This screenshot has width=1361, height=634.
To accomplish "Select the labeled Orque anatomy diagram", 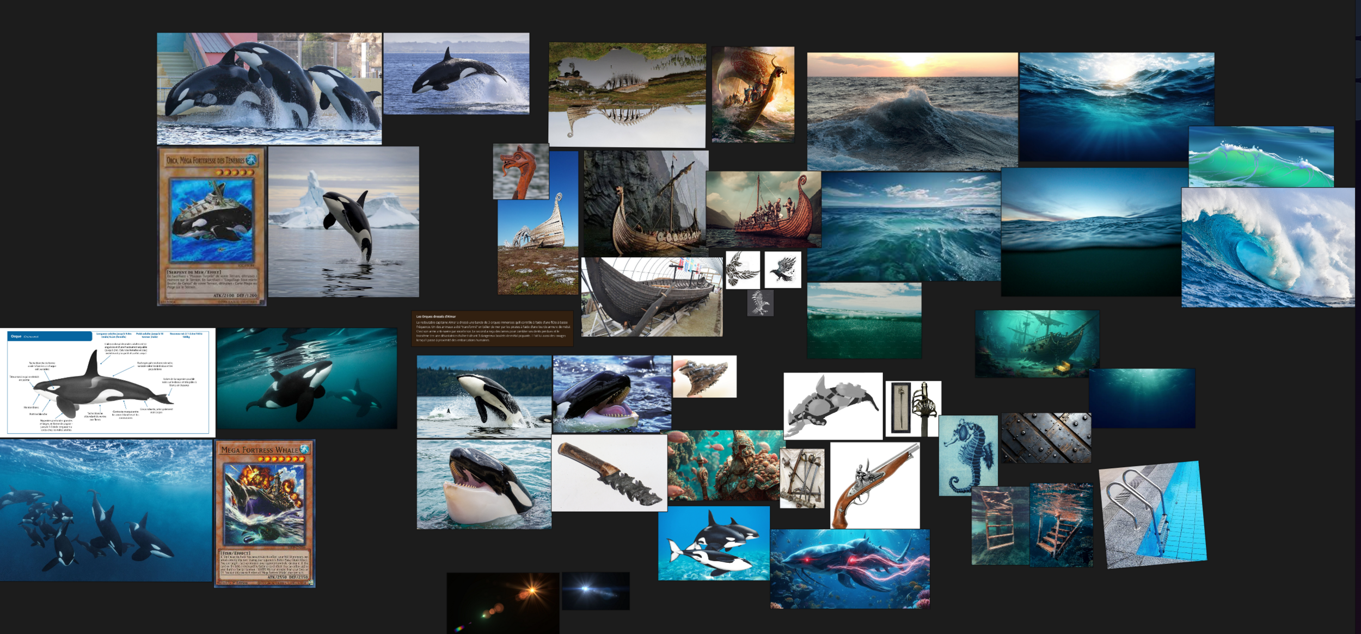I will [107, 382].
